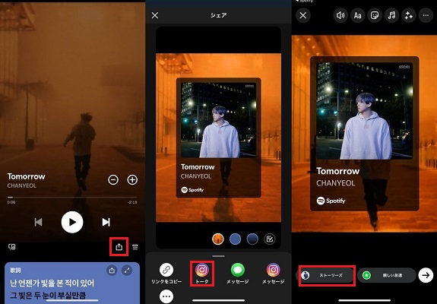The height and width of the screenshot is (304, 437).
Task: Open the sparkle effects icon
Action: pyautogui.click(x=409, y=15)
